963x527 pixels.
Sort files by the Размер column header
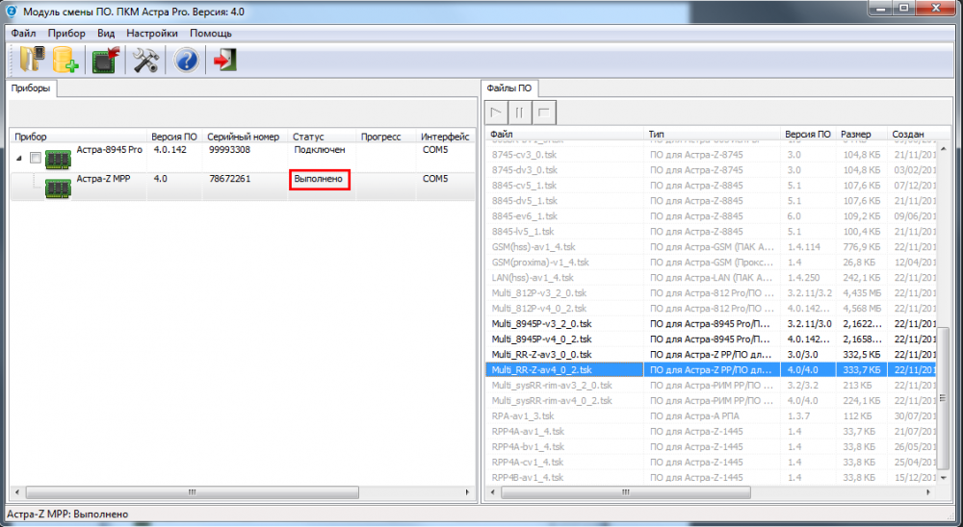point(862,134)
